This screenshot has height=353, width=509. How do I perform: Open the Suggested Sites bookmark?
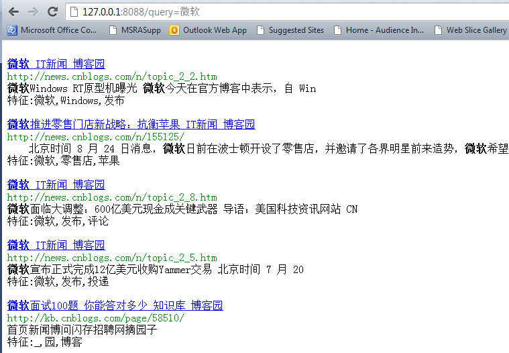click(x=290, y=30)
